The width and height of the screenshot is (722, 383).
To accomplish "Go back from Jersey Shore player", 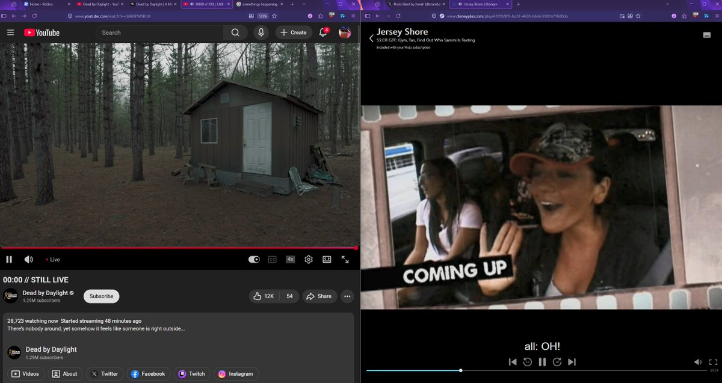I will (x=371, y=38).
